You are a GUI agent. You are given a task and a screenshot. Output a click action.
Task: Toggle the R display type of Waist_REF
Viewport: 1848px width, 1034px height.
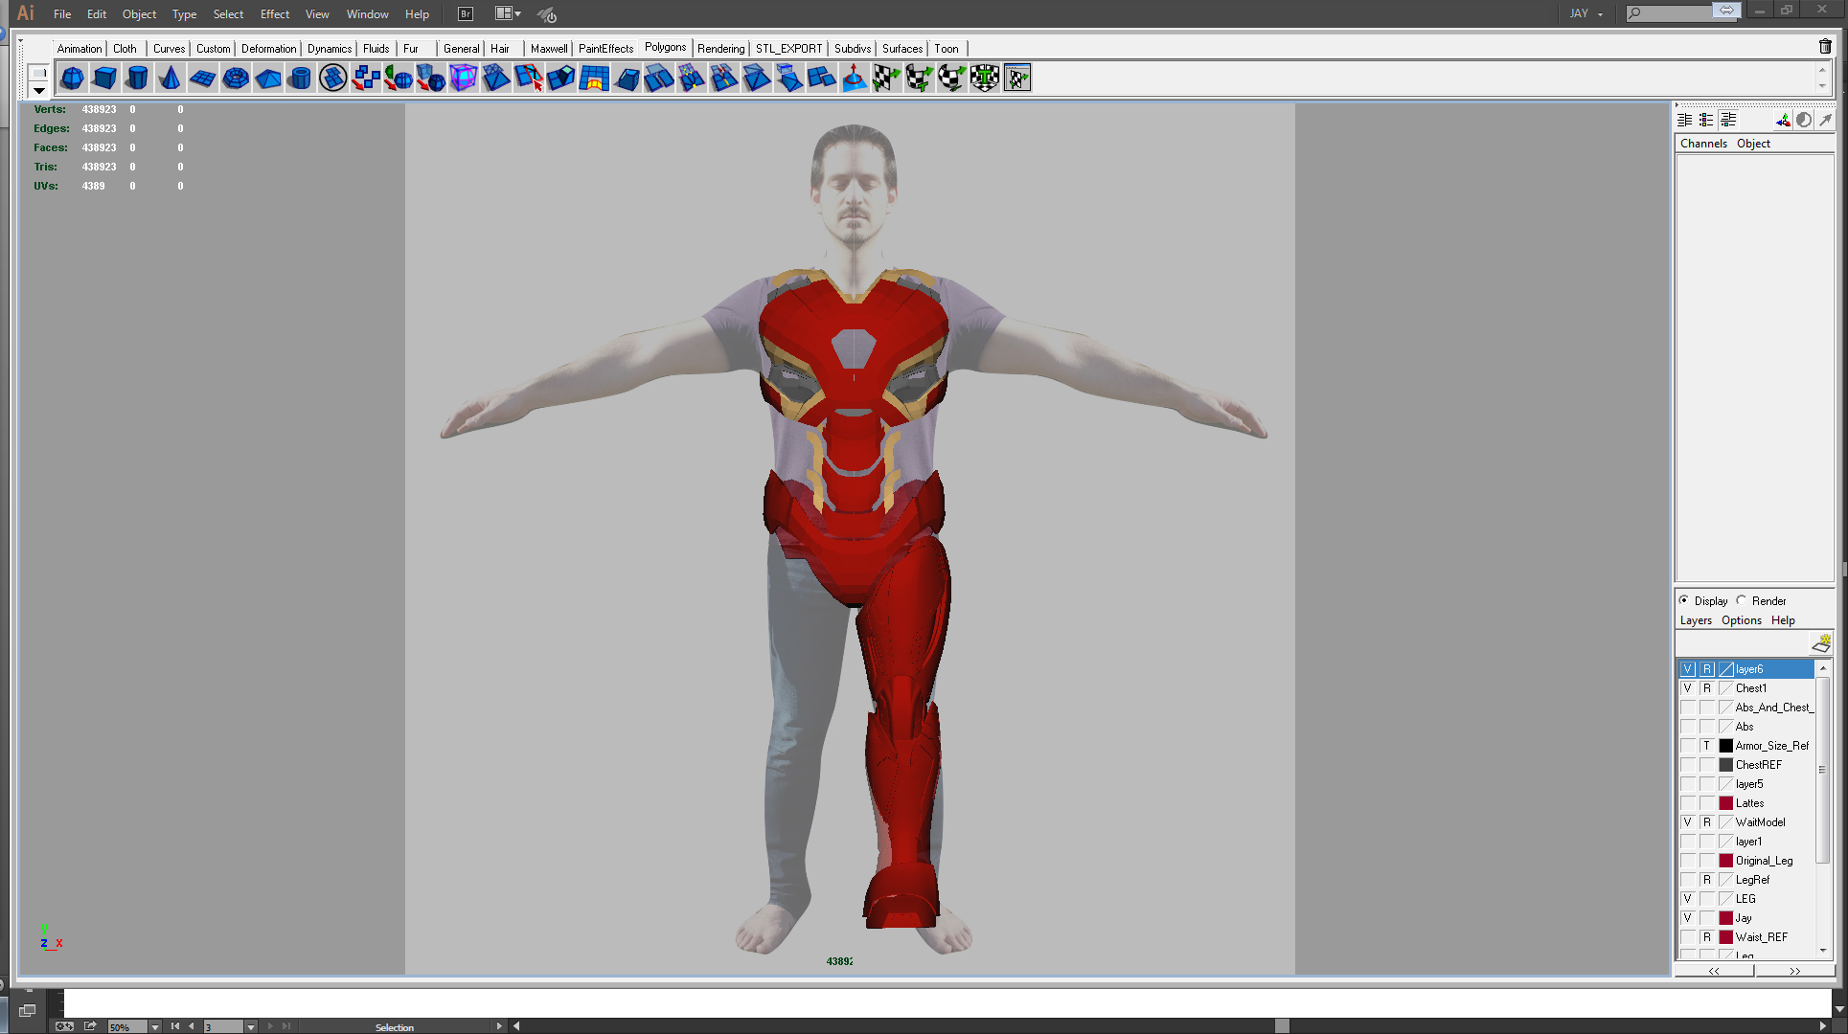pos(1706,937)
